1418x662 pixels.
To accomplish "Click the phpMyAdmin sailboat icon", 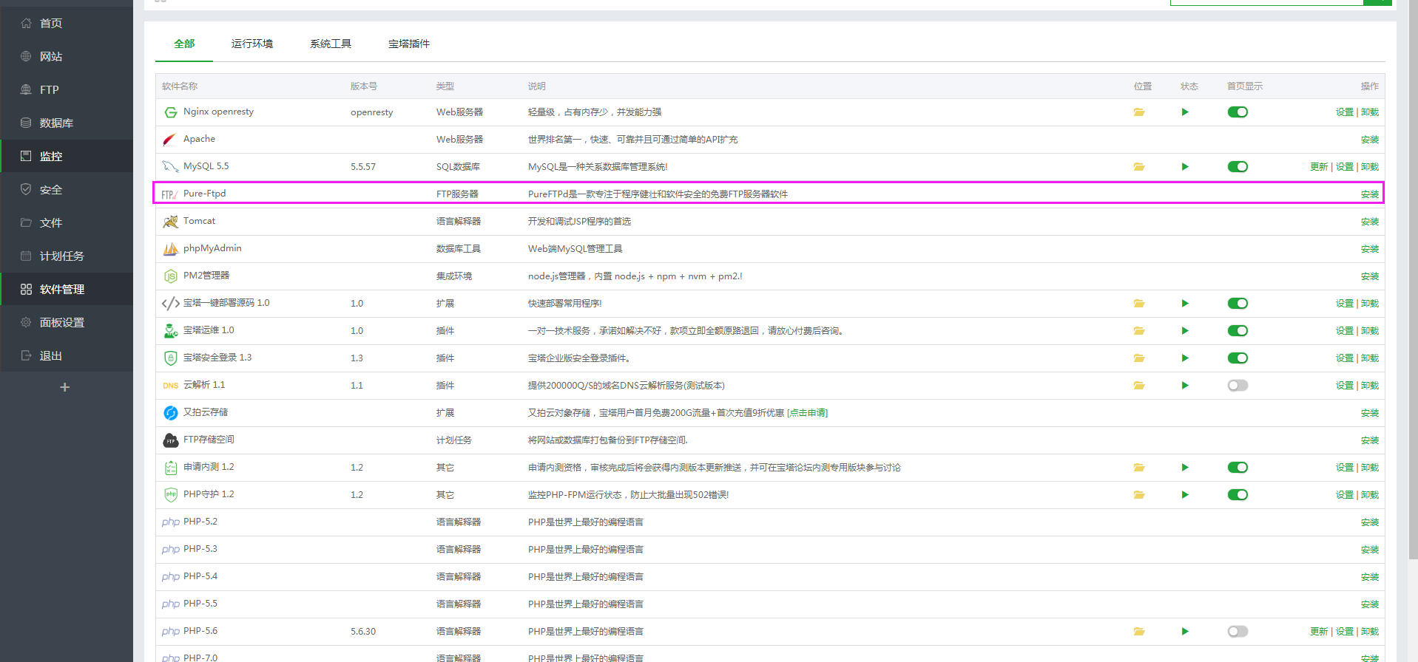I will pos(170,249).
